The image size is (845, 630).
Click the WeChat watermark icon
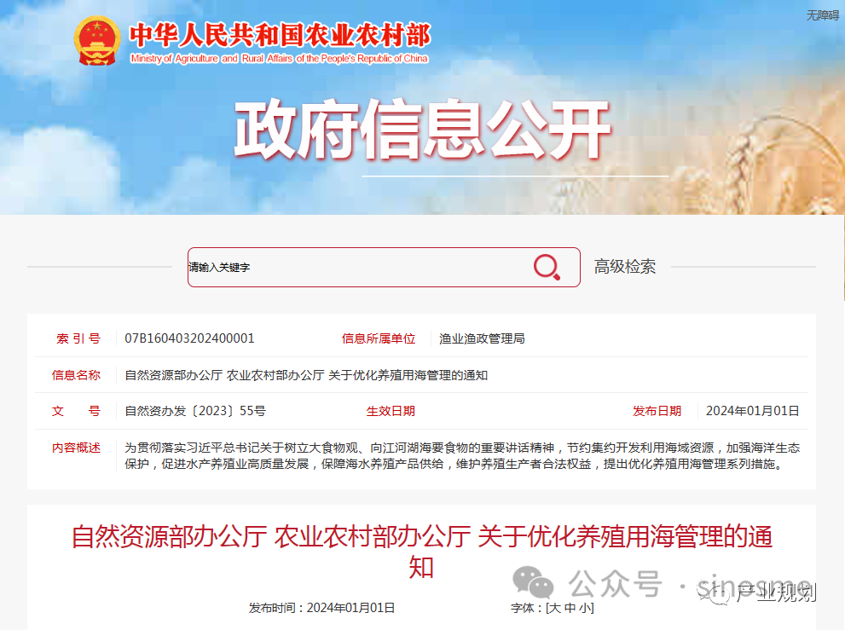(533, 582)
